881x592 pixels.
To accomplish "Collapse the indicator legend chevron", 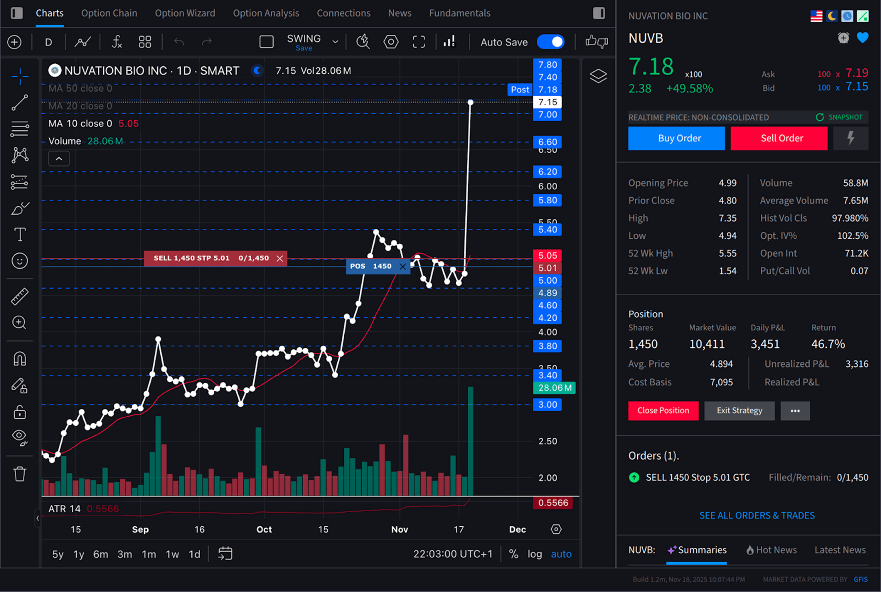I will [59, 159].
